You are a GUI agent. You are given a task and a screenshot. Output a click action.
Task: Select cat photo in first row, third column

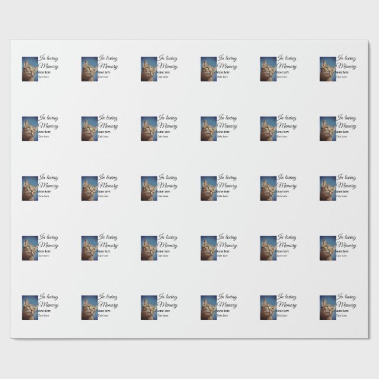149,69
